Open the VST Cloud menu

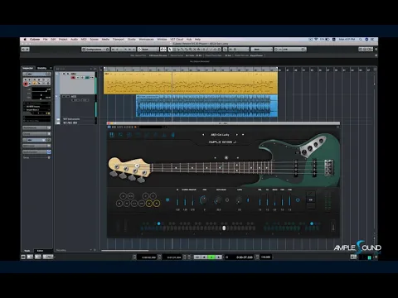click(177, 40)
